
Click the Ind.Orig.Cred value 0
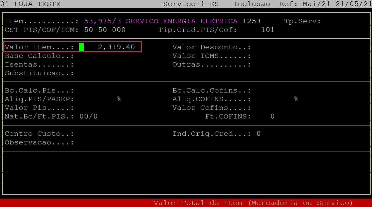(x=259, y=134)
